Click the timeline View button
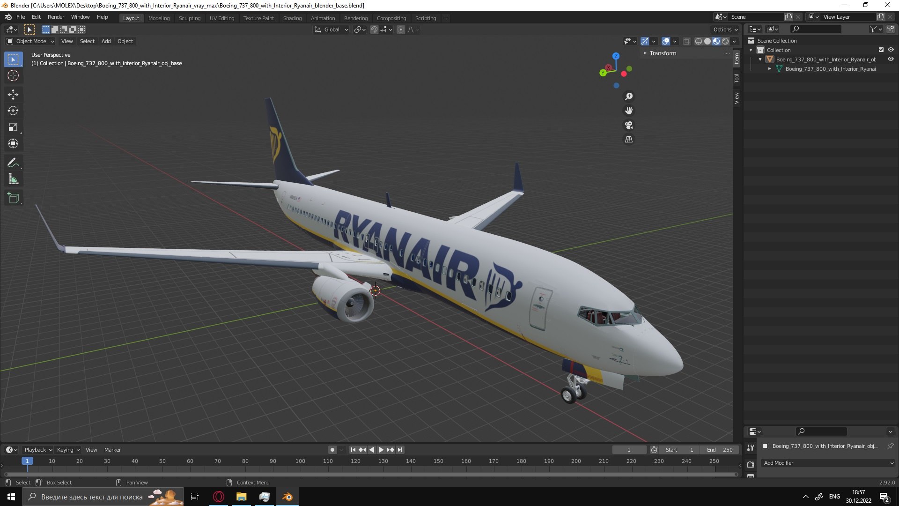This screenshot has width=899, height=506. pos(91,450)
